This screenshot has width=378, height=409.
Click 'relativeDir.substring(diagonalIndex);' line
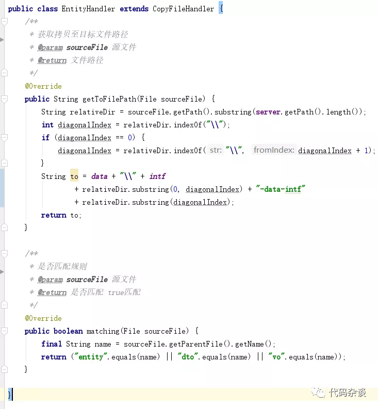(x=158, y=202)
